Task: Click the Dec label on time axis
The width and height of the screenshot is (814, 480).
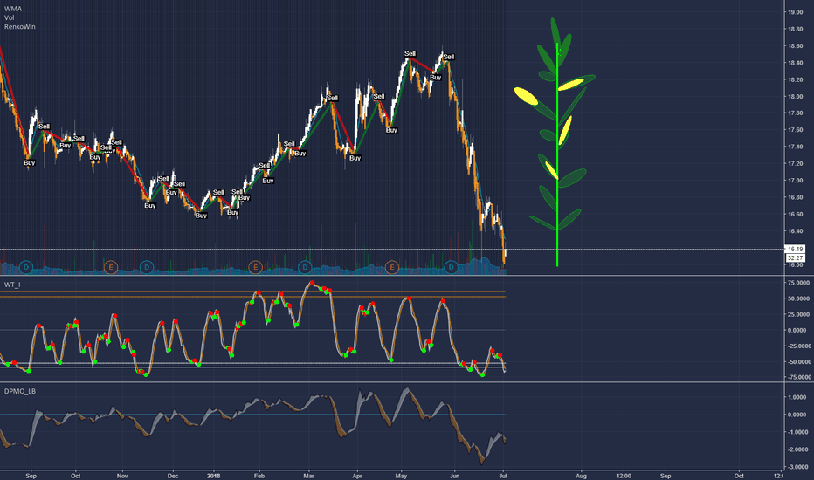Action: (173, 476)
